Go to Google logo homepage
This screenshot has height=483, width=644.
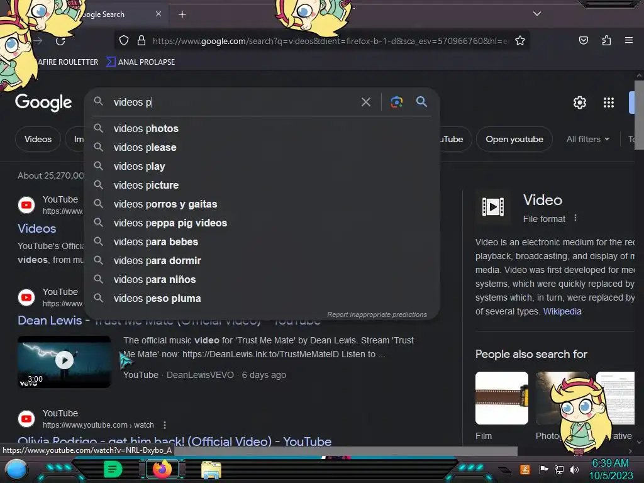[43, 103]
